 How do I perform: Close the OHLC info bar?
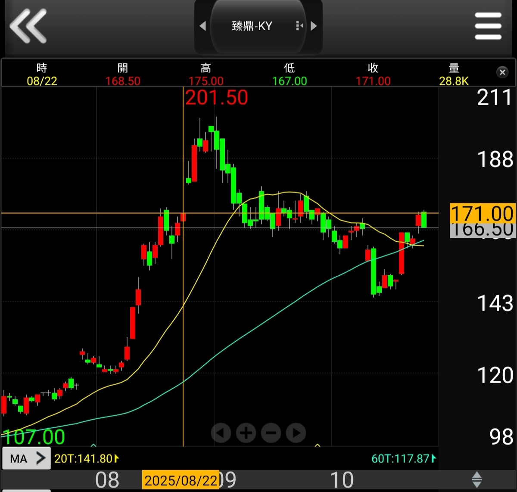click(502, 72)
